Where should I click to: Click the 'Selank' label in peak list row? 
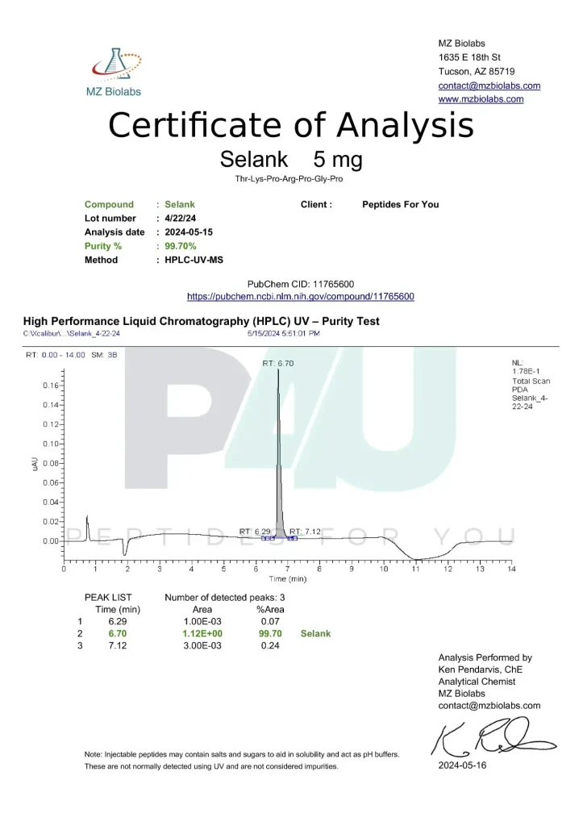(315, 634)
